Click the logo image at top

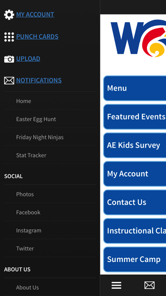[138, 38]
